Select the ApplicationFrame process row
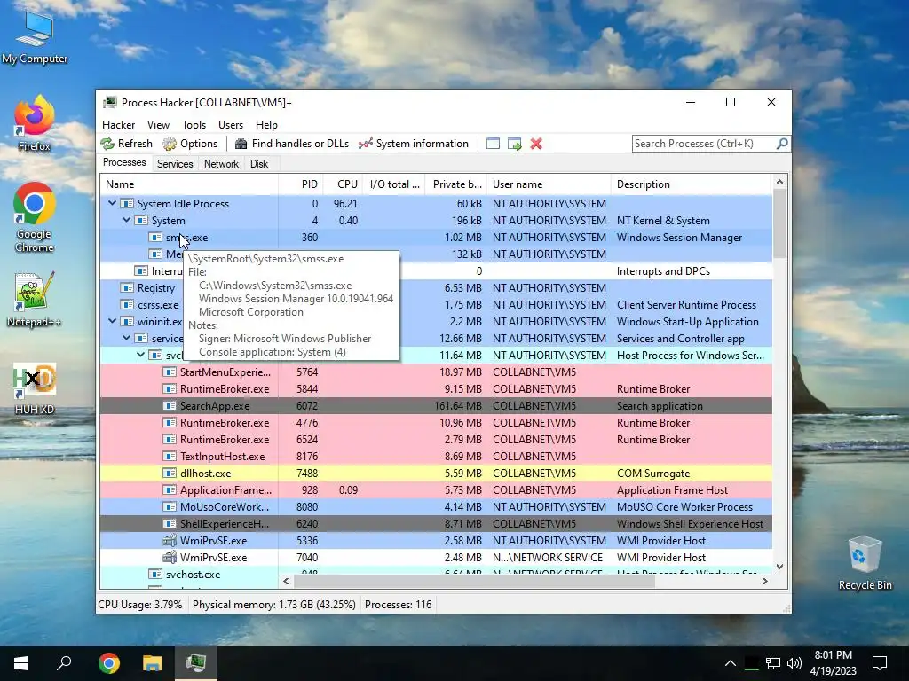The width and height of the screenshot is (909, 681). (x=436, y=489)
